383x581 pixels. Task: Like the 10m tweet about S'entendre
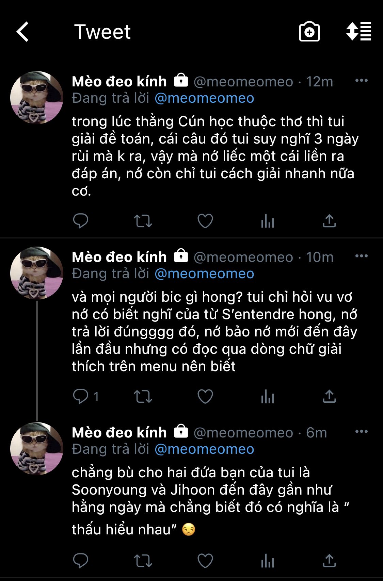[205, 397]
